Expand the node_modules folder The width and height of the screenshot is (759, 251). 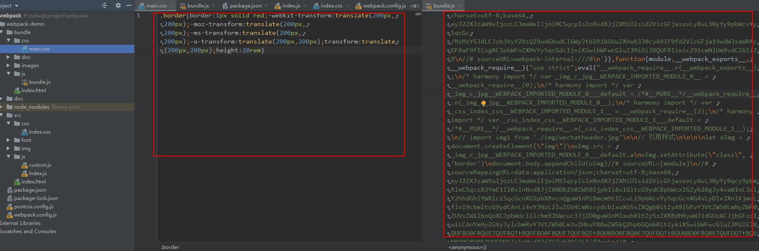(x=2, y=107)
